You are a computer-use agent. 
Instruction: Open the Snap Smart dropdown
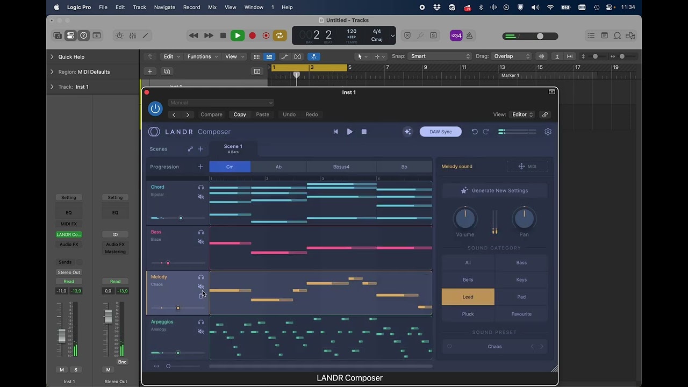(440, 56)
